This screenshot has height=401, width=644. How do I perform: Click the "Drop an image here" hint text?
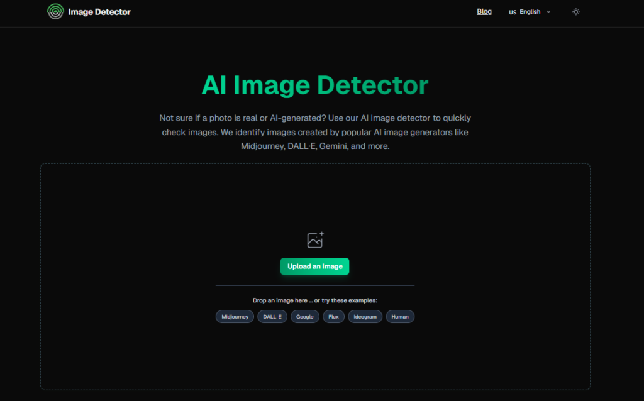[314, 300]
